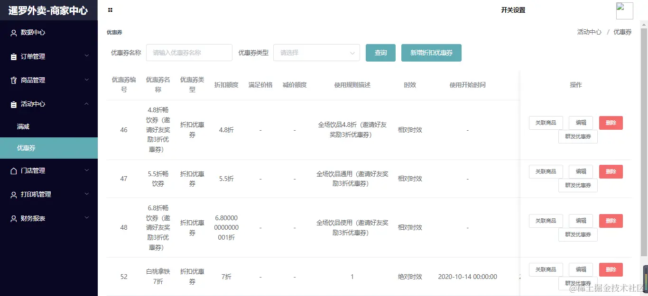Image resolution: width=648 pixels, height=296 pixels.
Task: Delete coupon 47 with 删除
Action: (x=611, y=171)
